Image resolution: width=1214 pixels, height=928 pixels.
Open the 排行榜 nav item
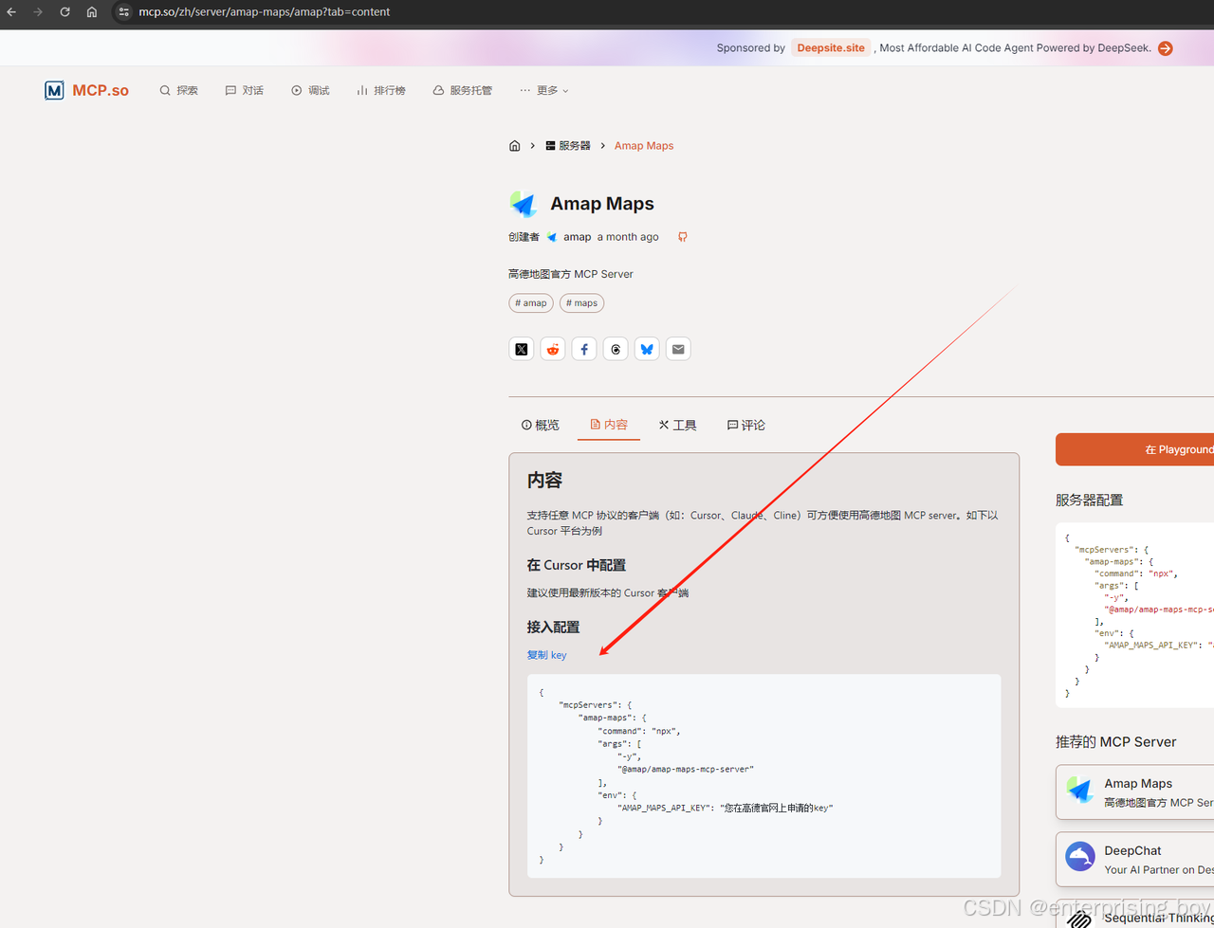coord(381,90)
